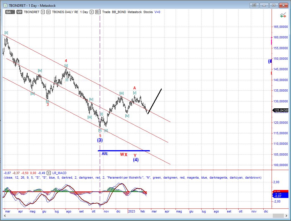Expand the 1 Day timeframe dropdown
The image size is (291, 221).
[x=92, y=12]
